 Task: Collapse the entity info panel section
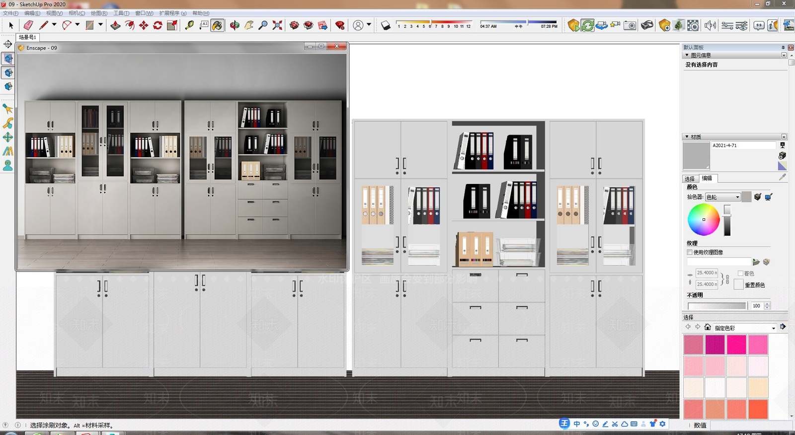coord(687,55)
